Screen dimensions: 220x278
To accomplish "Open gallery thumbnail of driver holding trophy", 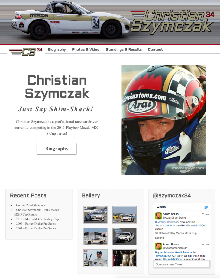I will tap(95, 258).
